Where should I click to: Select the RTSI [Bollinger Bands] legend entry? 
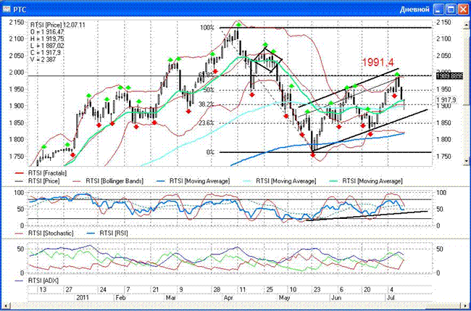pyautogui.click(x=114, y=181)
